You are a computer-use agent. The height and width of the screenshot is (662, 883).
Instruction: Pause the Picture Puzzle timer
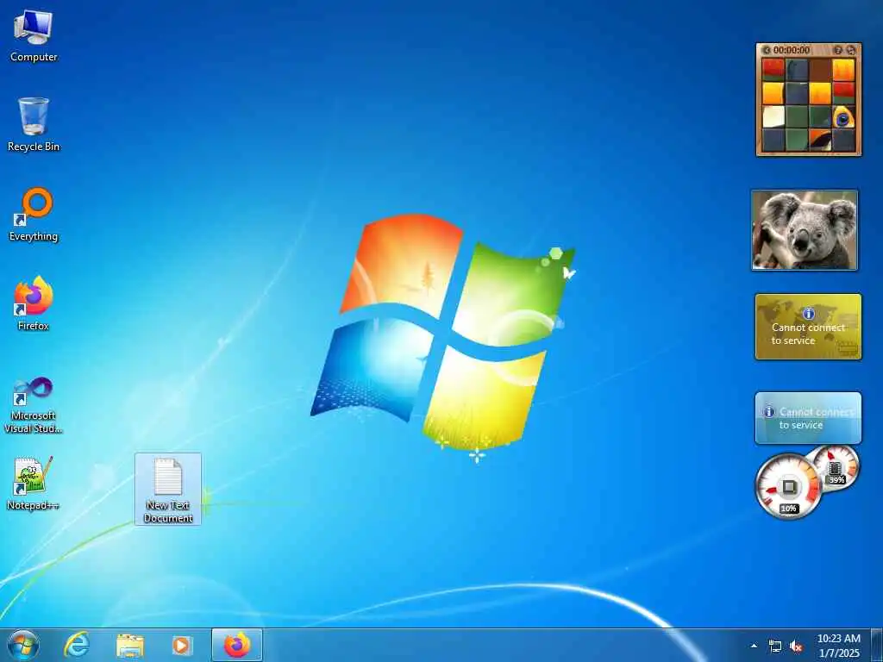coord(766,50)
